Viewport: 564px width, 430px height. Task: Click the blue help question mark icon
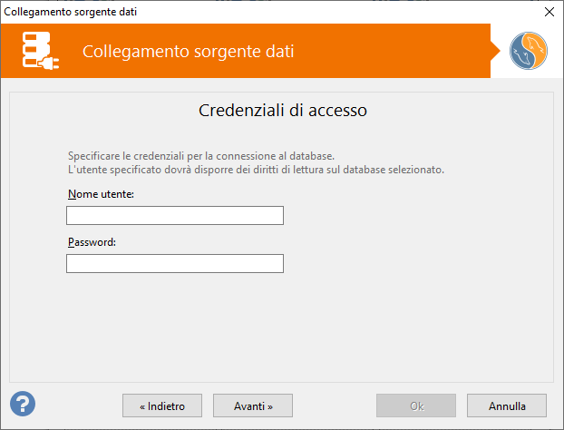23,404
